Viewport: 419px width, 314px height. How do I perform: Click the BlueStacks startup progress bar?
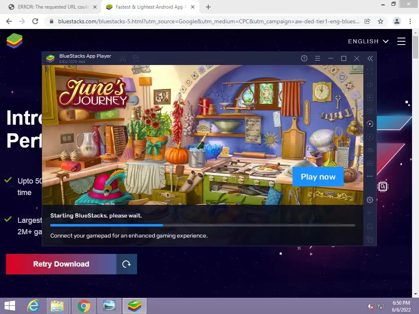(203, 225)
